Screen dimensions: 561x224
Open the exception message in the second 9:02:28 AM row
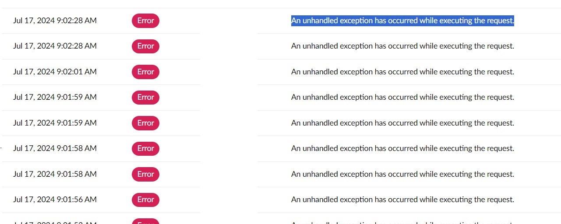pyautogui.click(x=402, y=46)
